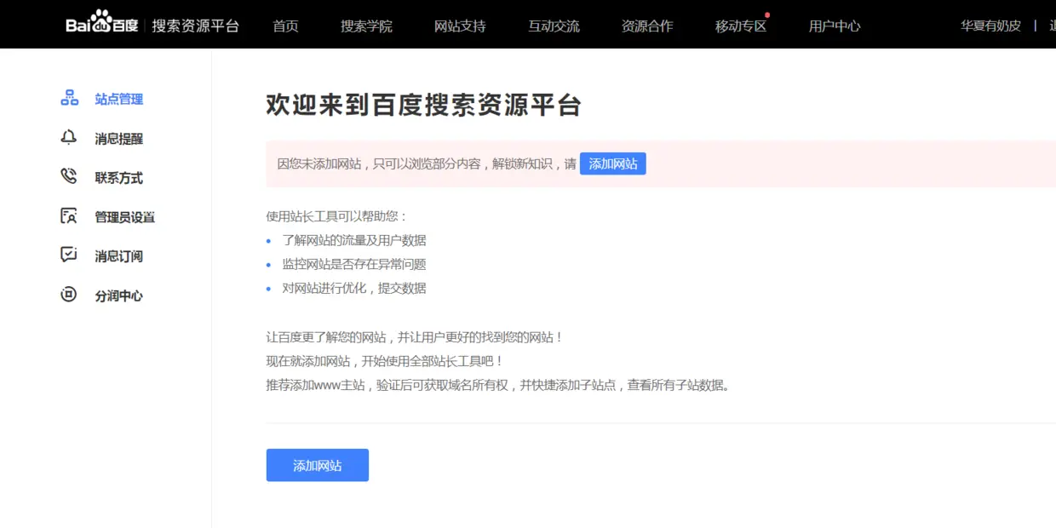The image size is (1056, 528).
Task: Click the large 添加网站 button at bottom
Action: tap(318, 465)
